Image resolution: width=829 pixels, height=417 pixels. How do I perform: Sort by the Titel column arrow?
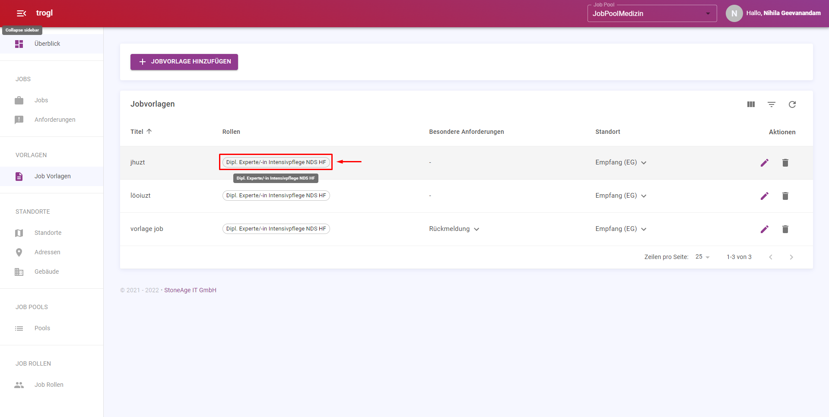coord(149,131)
